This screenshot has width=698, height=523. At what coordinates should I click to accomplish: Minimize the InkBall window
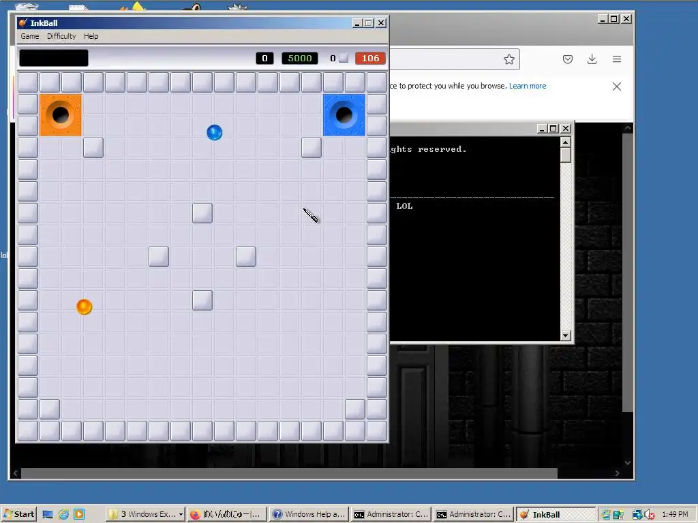point(357,23)
